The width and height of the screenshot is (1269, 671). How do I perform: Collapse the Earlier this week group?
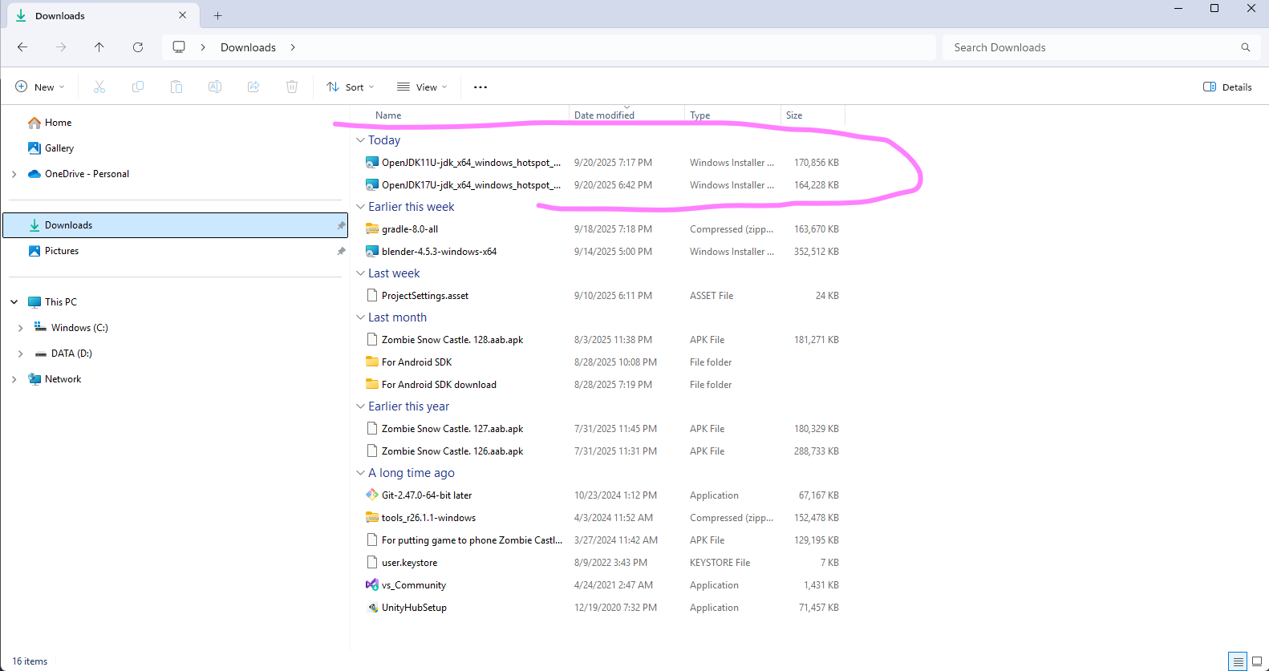pyautogui.click(x=360, y=207)
